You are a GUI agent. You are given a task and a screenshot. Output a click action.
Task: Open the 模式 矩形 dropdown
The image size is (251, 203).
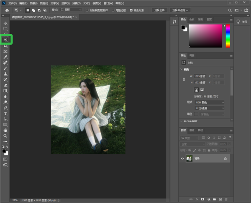[x=72, y=10]
